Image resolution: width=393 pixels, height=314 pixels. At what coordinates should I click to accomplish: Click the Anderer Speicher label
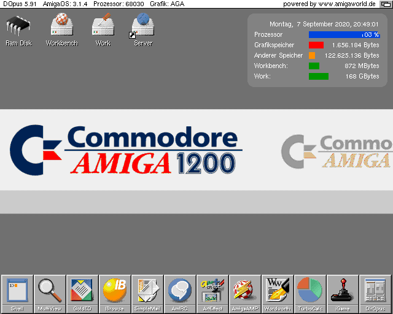coord(278,55)
